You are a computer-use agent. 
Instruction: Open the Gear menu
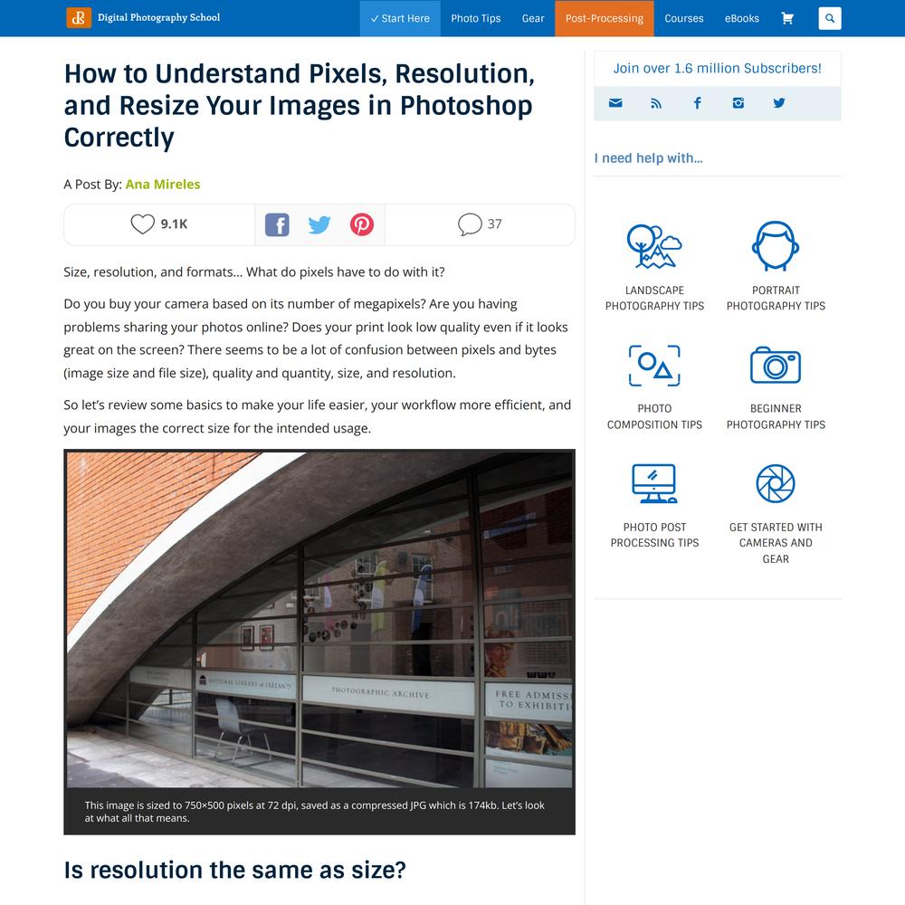pos(533,18)
